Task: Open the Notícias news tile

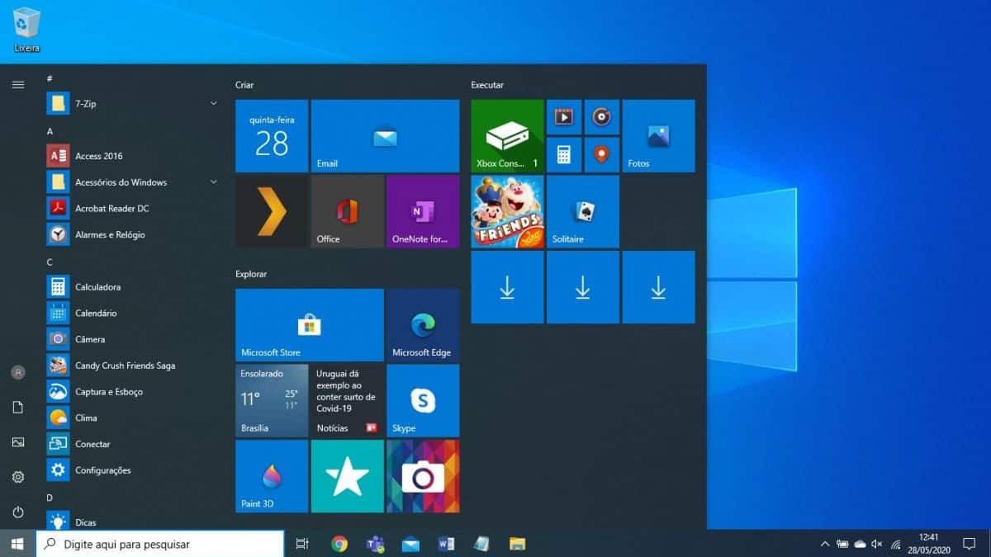Action: tap(347, 400)
